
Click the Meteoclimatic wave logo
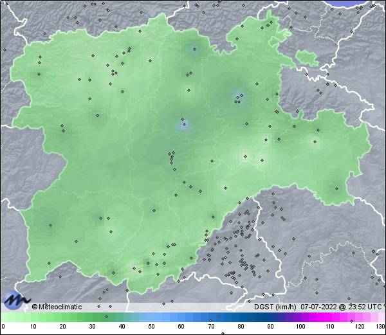pyautogui.click(x=15, y=300)
